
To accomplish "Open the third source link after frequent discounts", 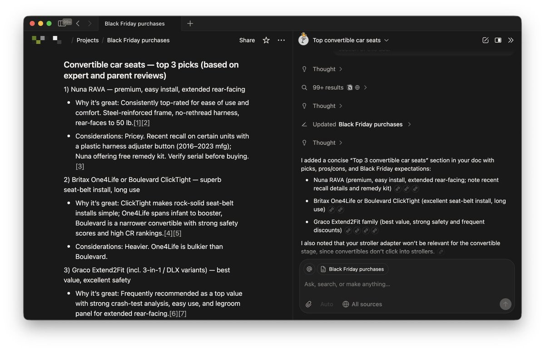I will [x=366, y=230].
